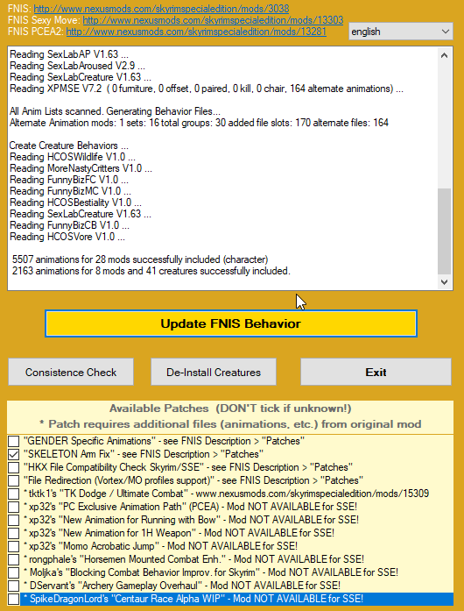The image size is (464, 611).
Task: Click the log scrollbar thumb
Action: [444, 231]
